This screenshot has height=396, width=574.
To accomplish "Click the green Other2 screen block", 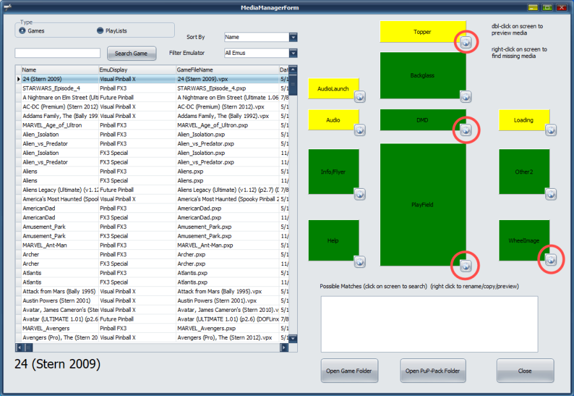I will (x=524, y=171).
